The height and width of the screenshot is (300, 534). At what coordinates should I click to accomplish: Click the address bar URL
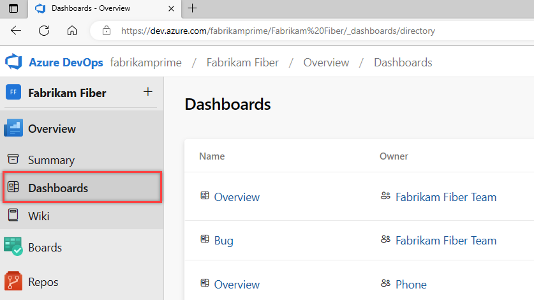[278, 31]
